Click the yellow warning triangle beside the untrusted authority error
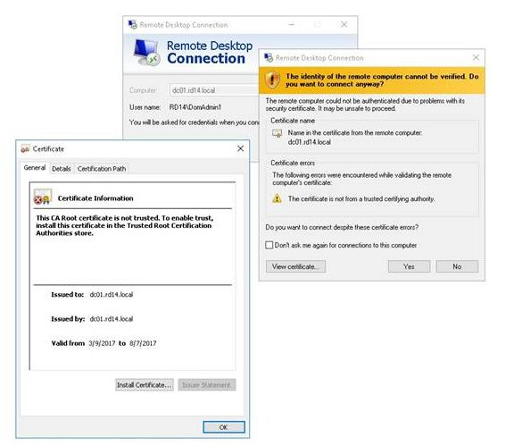Image resolution: width=522 pixels, height=446 pixels. point(277,198)
